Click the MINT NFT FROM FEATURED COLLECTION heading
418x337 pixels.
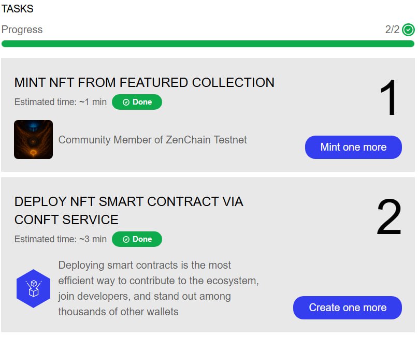(144, 82)
